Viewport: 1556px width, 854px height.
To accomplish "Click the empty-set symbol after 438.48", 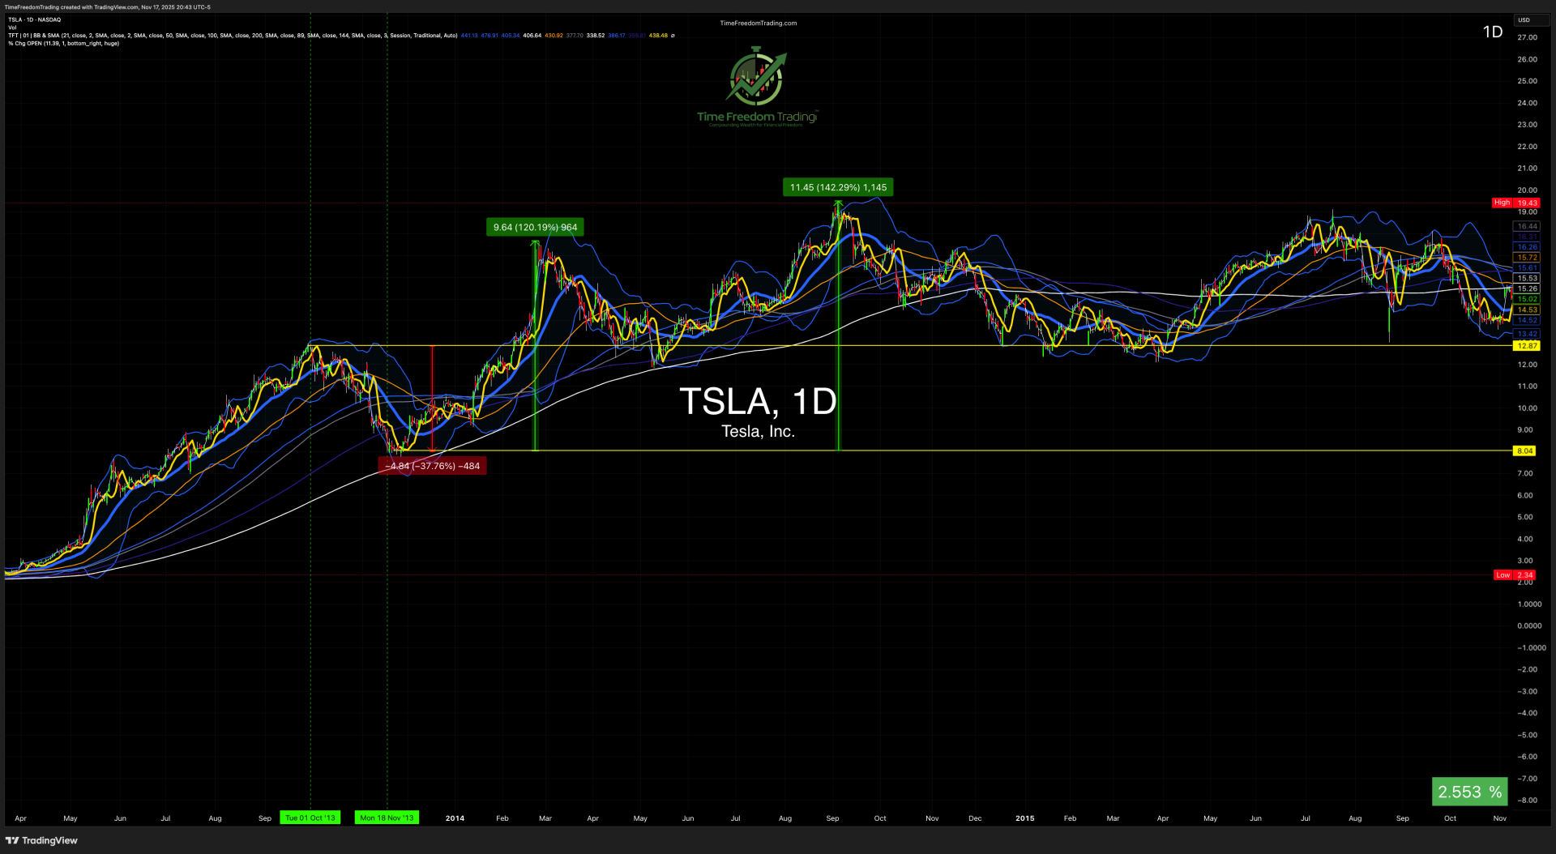I will (673, 36).
